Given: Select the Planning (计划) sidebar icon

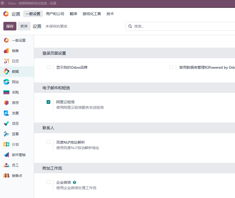Looking at the screenshot, I should click(6, 144).
